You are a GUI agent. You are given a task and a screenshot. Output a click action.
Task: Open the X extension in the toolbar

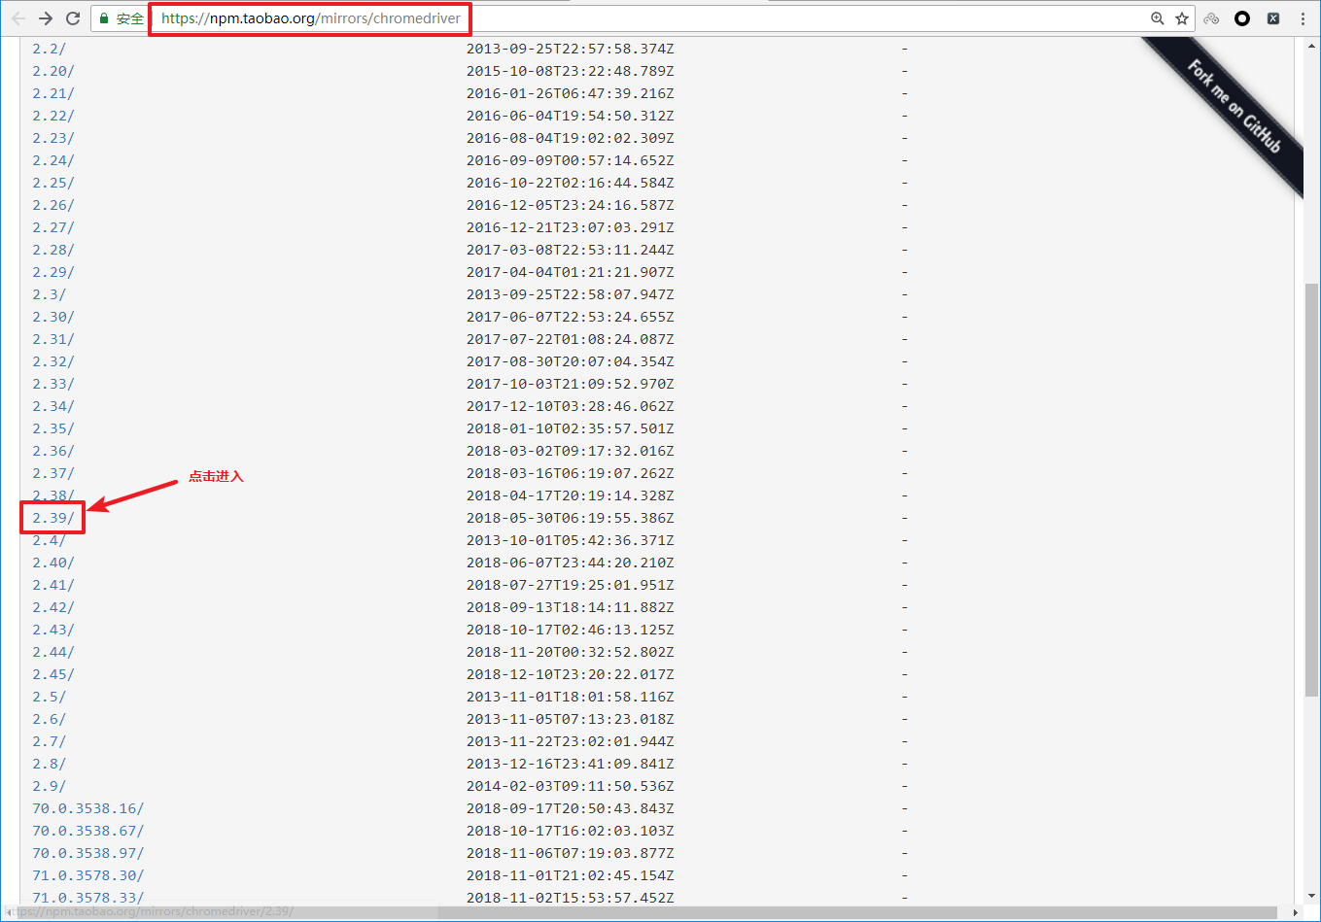[1272, 17]
